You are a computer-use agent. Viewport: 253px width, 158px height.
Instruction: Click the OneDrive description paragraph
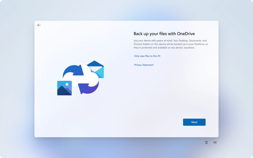[171, 44]
